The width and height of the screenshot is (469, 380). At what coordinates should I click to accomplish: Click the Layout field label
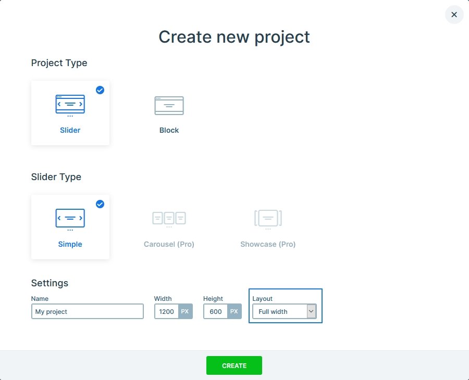pyautogui.click(x=262, y=299)
